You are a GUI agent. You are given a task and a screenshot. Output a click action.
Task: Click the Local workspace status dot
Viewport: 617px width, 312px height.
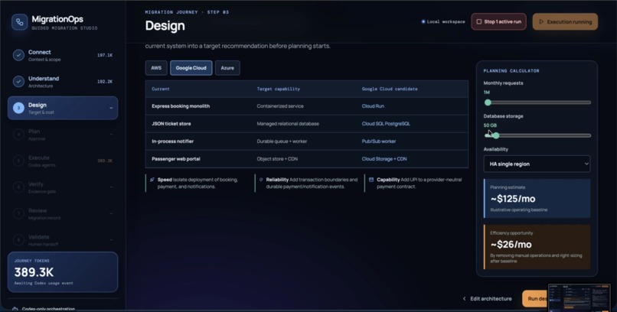pyautogui.click(x=423, y=21)
